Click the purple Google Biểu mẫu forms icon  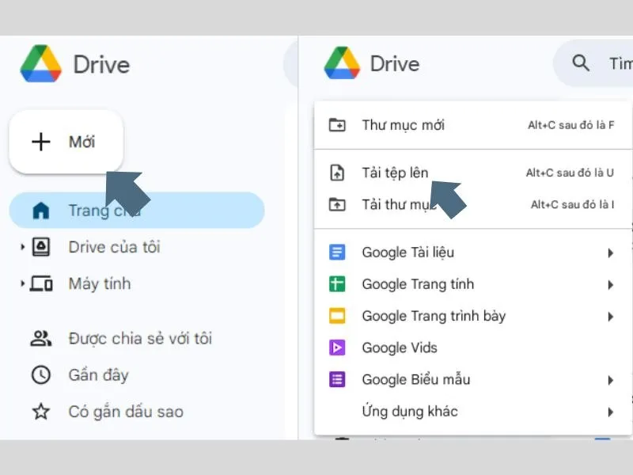pos(337,379)
